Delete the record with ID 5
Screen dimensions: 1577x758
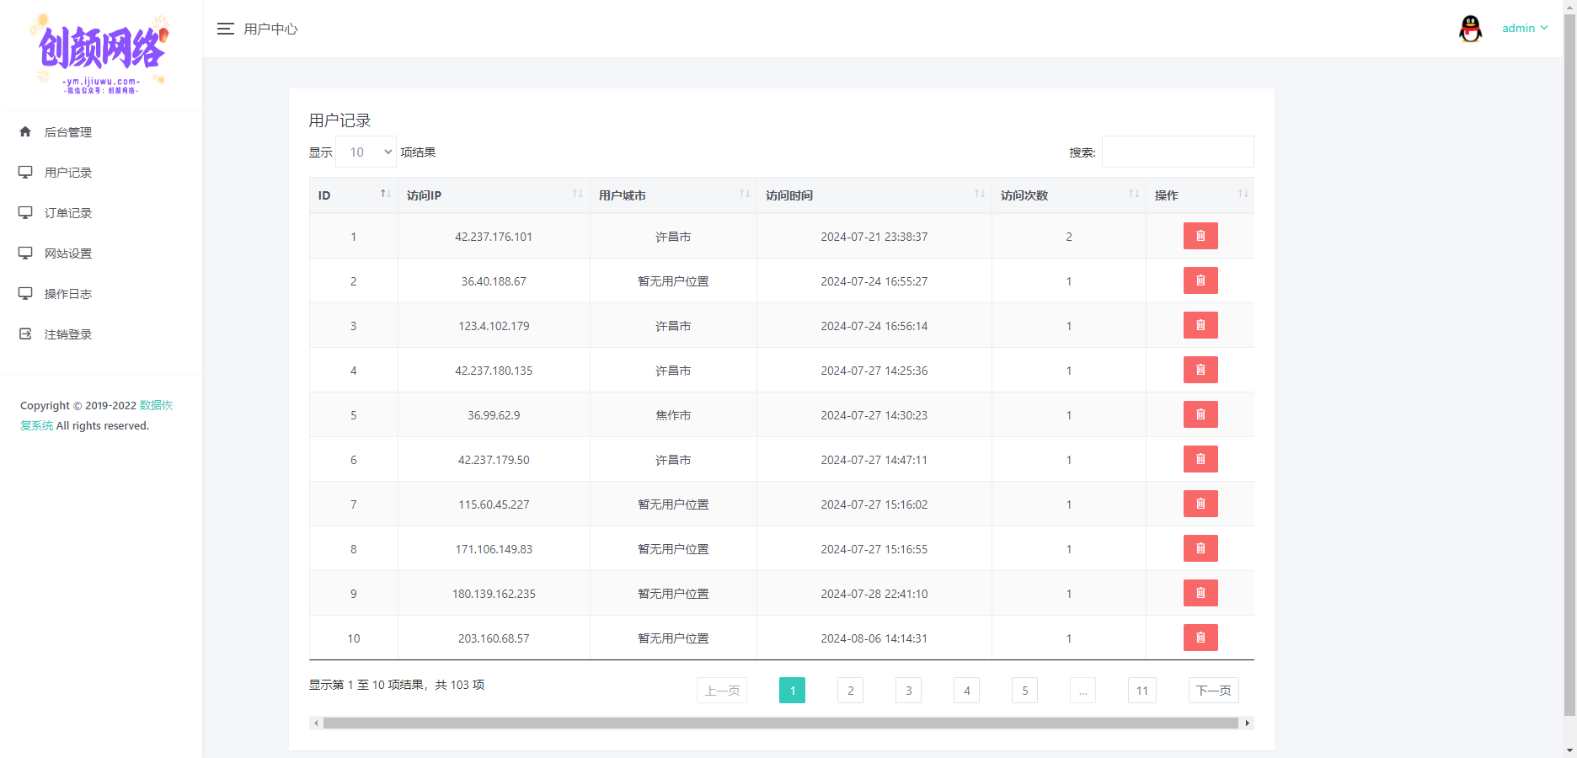1200,415
